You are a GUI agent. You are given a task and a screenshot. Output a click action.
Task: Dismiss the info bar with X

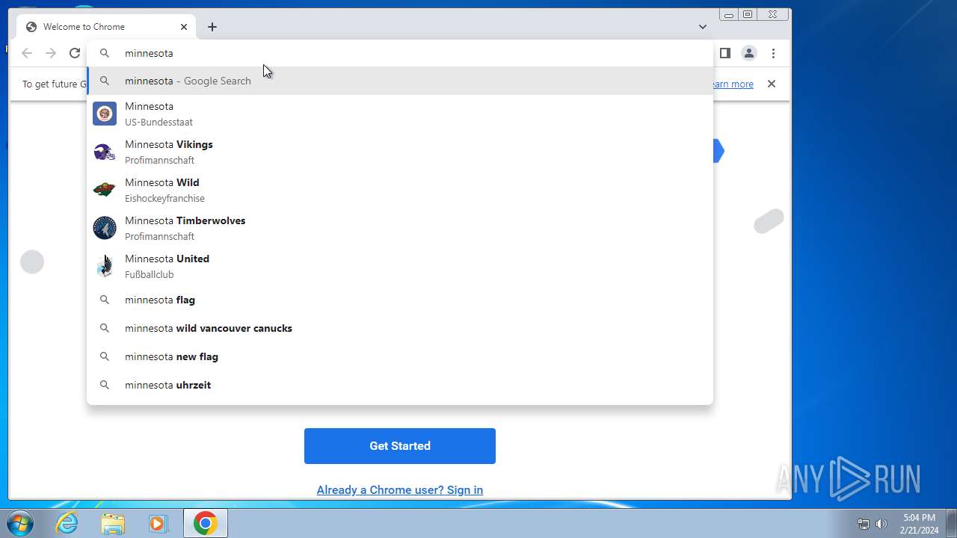click(x=772, y=84)
